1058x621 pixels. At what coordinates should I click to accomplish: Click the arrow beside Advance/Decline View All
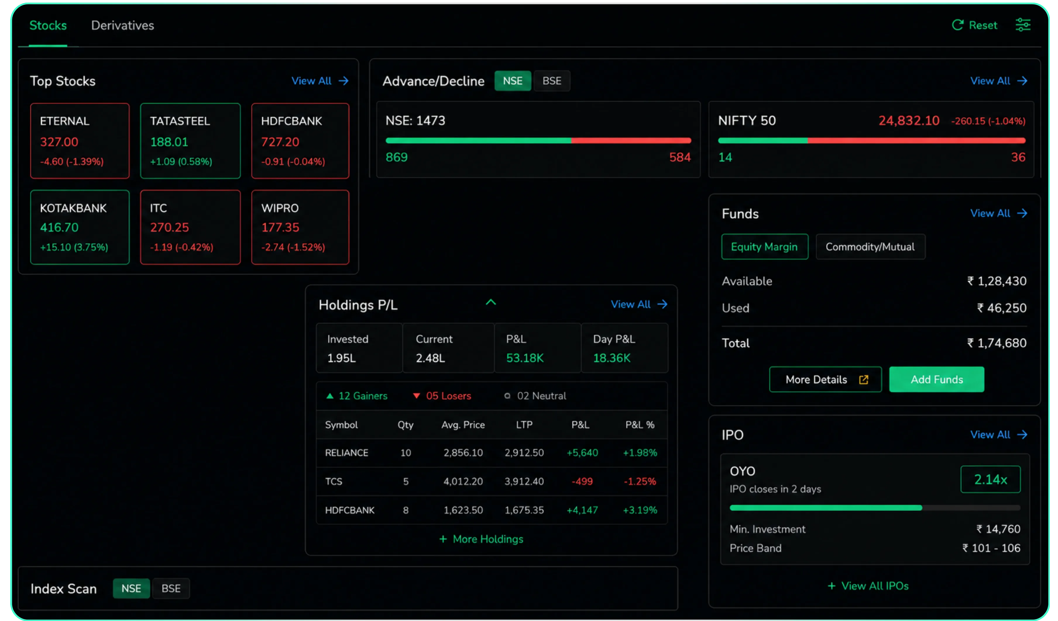click(1022, 81)
